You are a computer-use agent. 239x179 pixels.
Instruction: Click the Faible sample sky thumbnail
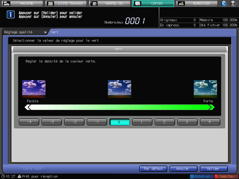point(34,89)
